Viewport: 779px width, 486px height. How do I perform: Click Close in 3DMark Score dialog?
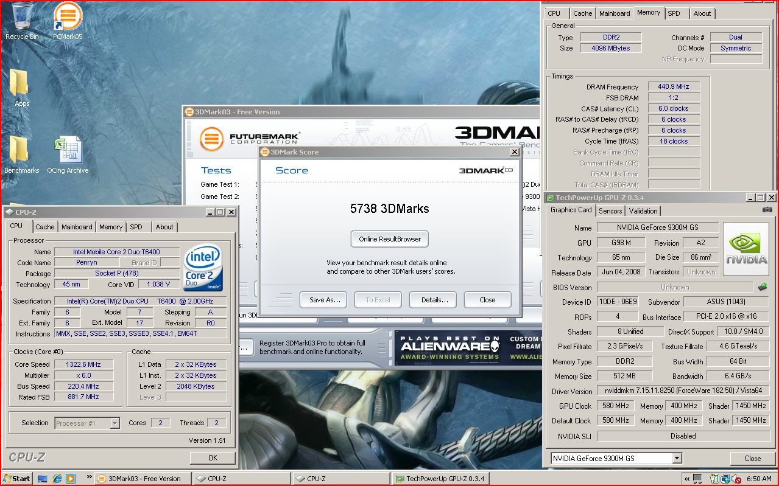pyautogui.click(x=487, y=300)
